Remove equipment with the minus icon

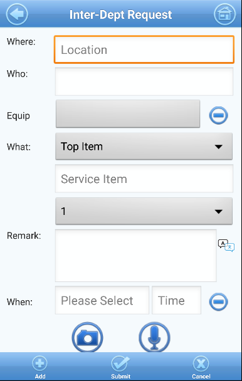pyautogui.click(x=218, y=115)
